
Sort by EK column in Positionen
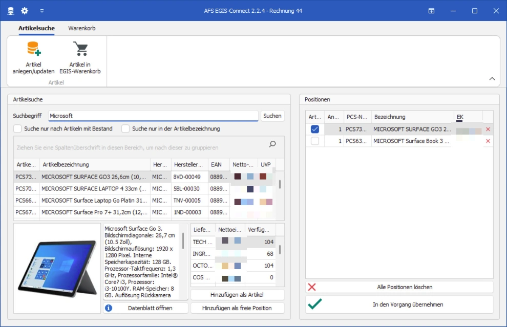tap(468, 117)
